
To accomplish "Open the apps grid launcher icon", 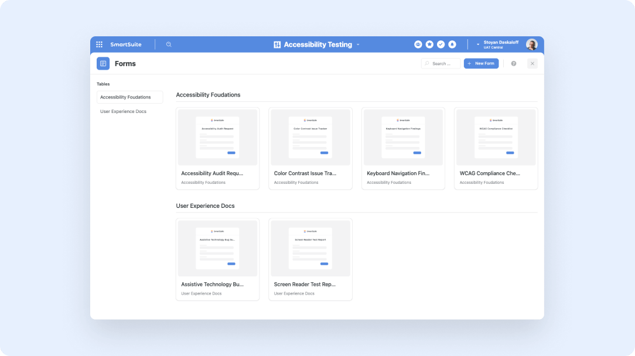I will point(99,44).
